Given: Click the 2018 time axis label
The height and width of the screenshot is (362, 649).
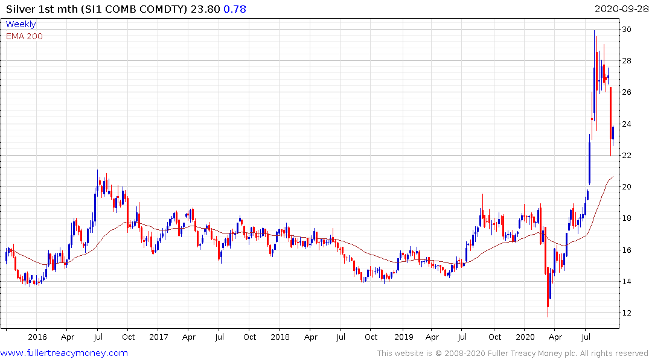Looking at the screenshot, I should 280,337.
